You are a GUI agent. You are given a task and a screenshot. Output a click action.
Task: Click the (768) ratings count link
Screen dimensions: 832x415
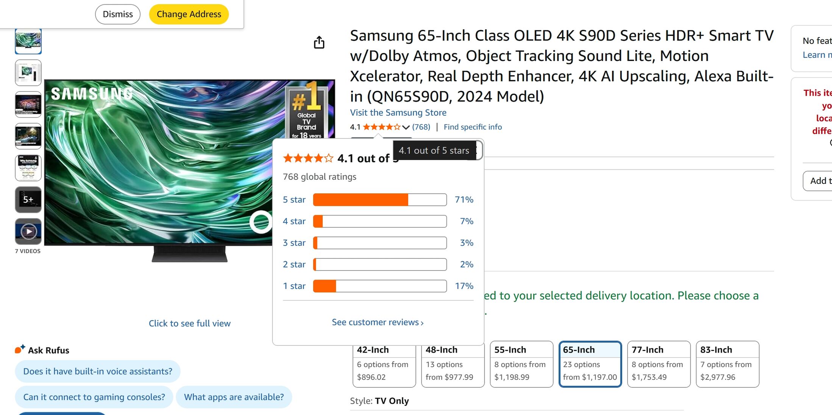pos(421,127)
